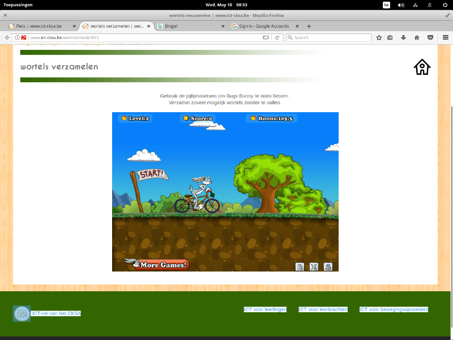The height and width of the screenshot is (340, 453).
Task: Open keyboard layout 'be' indicator
Action: coord(386,5)
